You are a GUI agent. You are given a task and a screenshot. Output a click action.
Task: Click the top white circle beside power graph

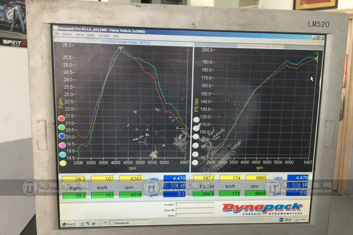coord(196,120)
